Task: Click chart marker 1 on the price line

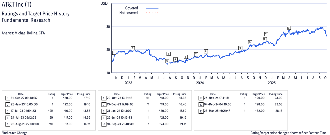Action: [x=114, y=52]
